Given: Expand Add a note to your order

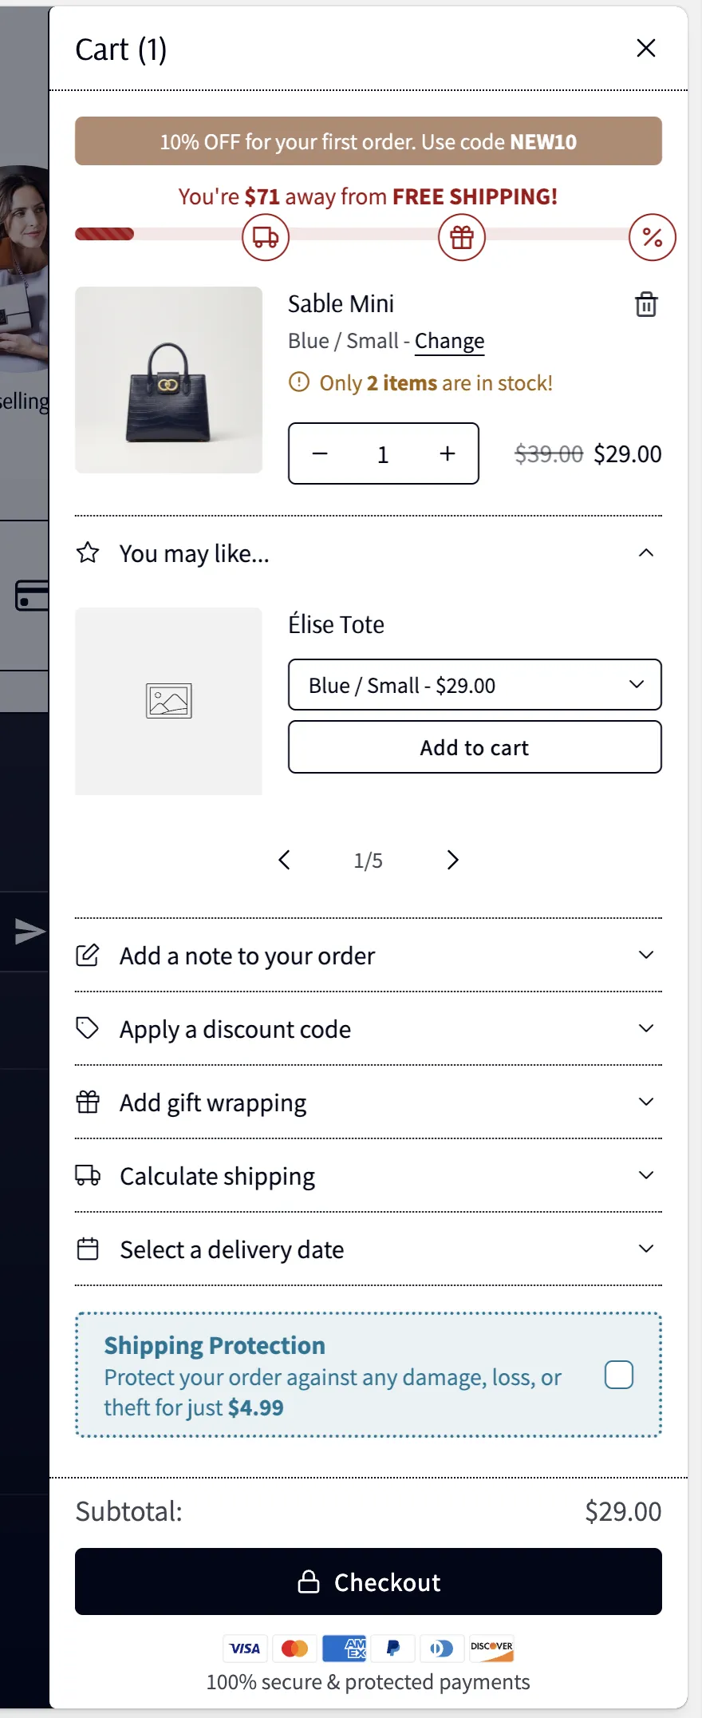Looking at the screenshot, I should (368, 956).
